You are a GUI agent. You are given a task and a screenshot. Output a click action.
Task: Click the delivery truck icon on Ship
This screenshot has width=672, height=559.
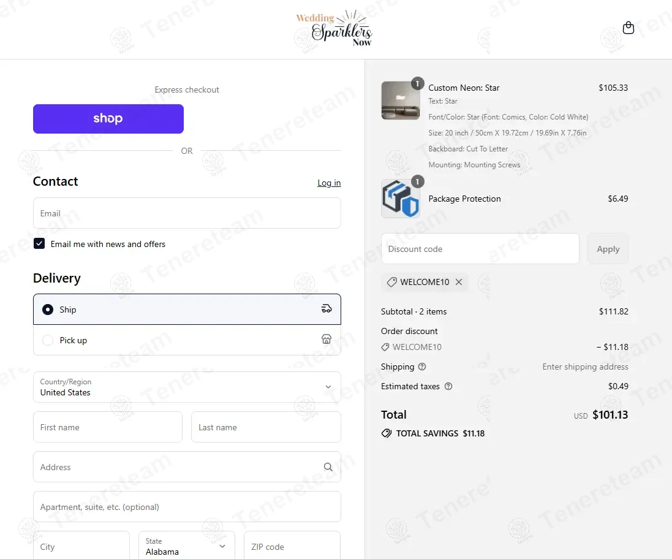(x=327, y=309)
